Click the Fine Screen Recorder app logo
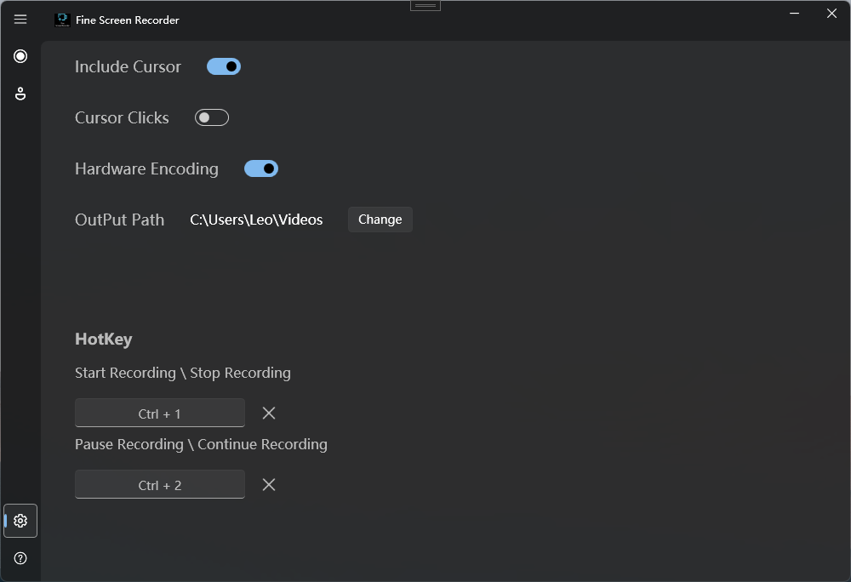This screenshot has height=582, width=851. click(x=62, y=20)
